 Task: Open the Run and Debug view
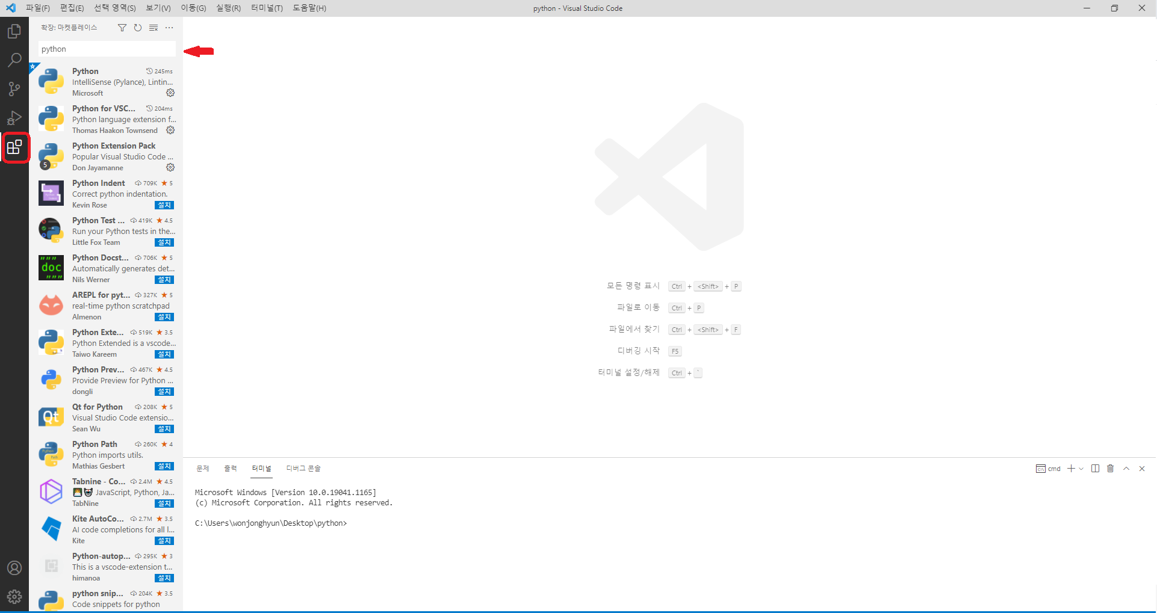click(x=14, y=118)
